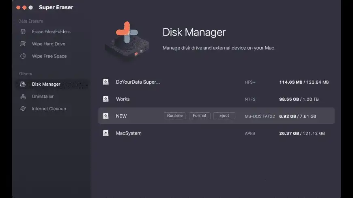Viewport: 353px width, 198px height.
Task: Click the Disk Manager page heading
Action: coord(194,32)
